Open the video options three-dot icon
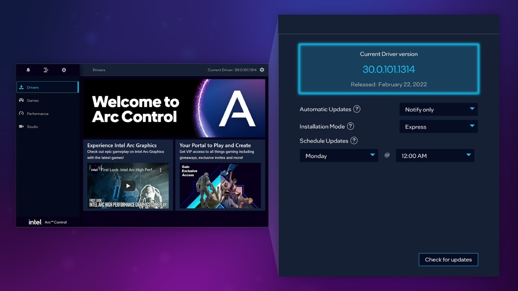 coord(161,170)
